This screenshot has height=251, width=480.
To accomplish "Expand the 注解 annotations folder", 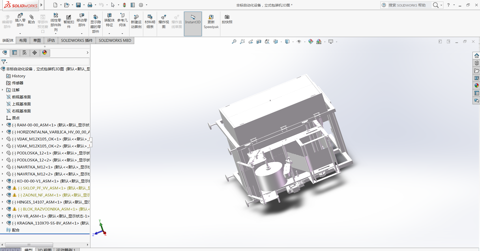I will tap(3, 90).
